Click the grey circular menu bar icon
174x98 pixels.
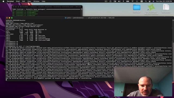[x=110, y=1]
